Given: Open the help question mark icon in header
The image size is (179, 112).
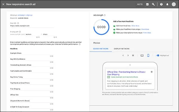Looking at the screenshot, I should click(x=161, y=4).
